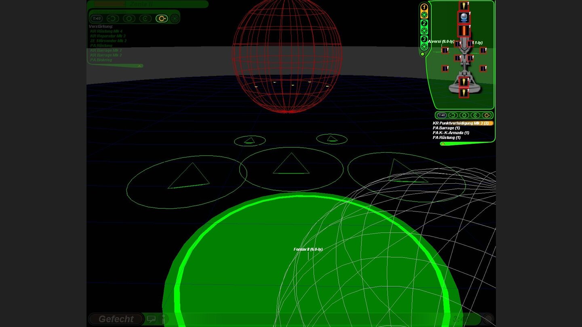The height and width of the screenshot is (327, 582).
Task: Select the ring-with-left-dot stance in ship panel
Action: [x=453, y=115]
